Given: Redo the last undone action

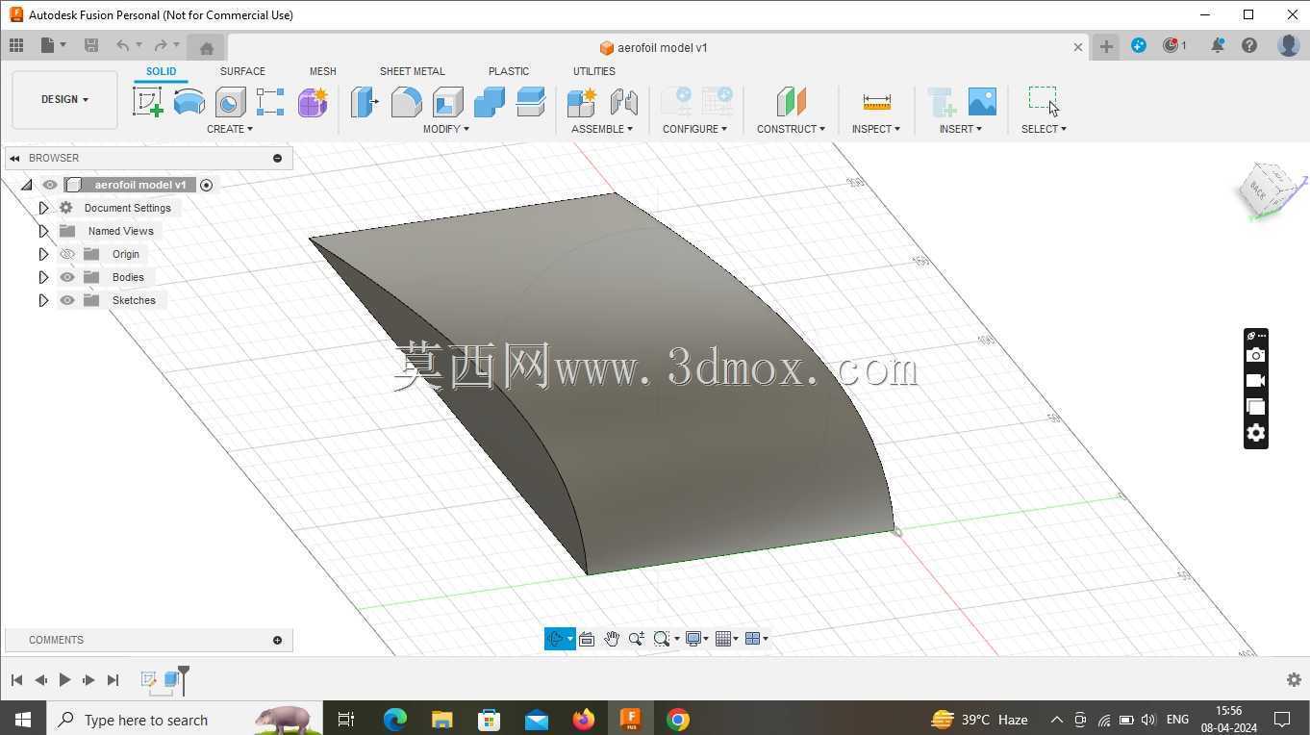Looking at the screenshot, I should pyautogui.click(x=161, y=45).
